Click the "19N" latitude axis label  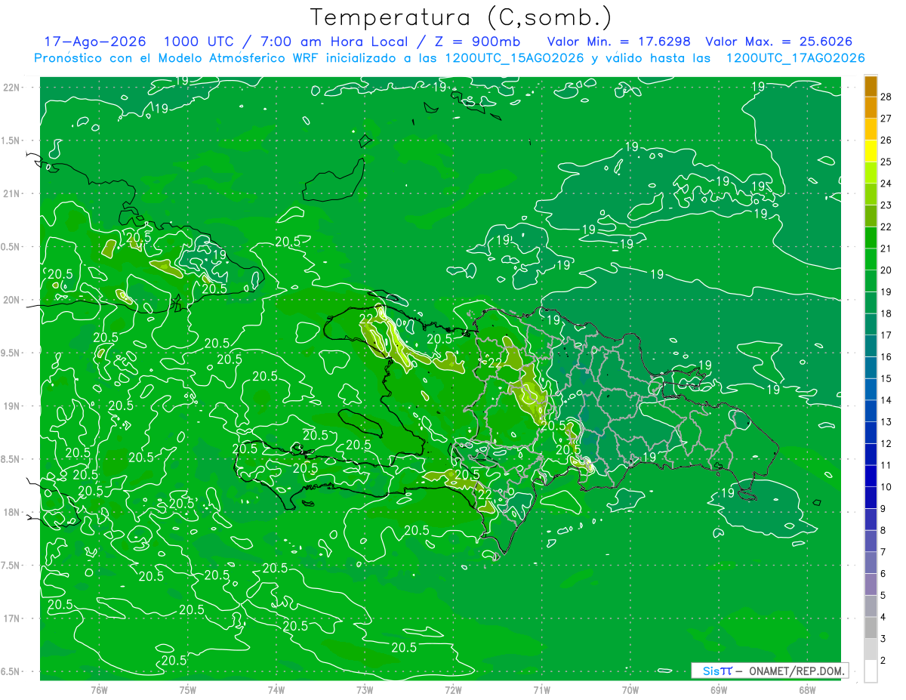(x=12, y=406)
